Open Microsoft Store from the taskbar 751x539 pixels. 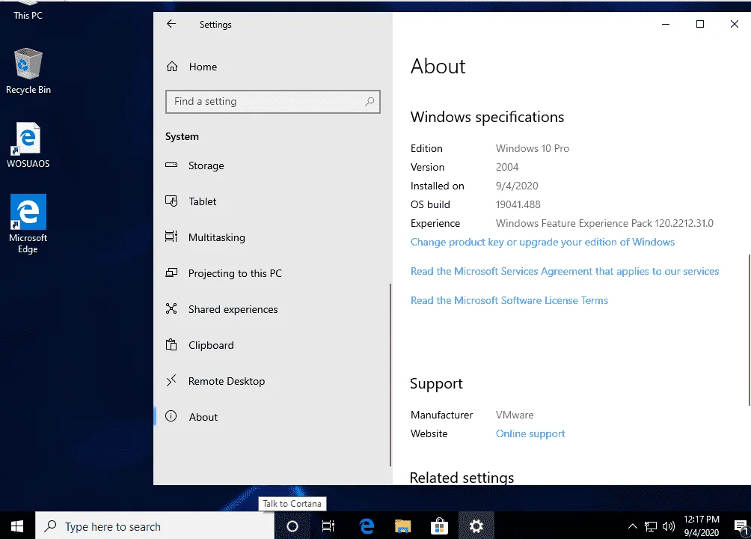pyautogui.click(x=439, y=526)
